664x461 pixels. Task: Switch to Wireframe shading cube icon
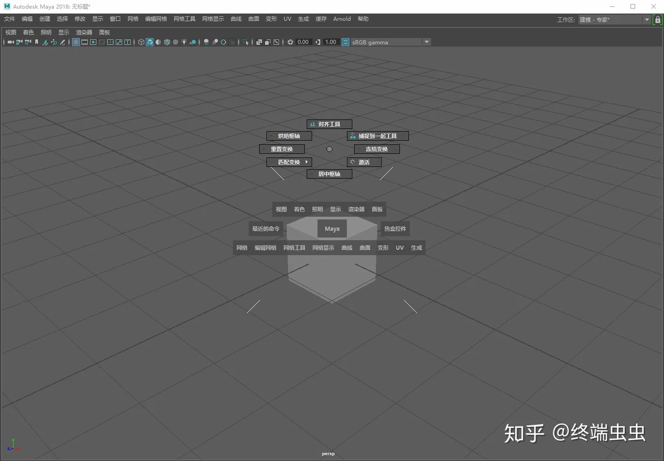click(x=142, y=42)
